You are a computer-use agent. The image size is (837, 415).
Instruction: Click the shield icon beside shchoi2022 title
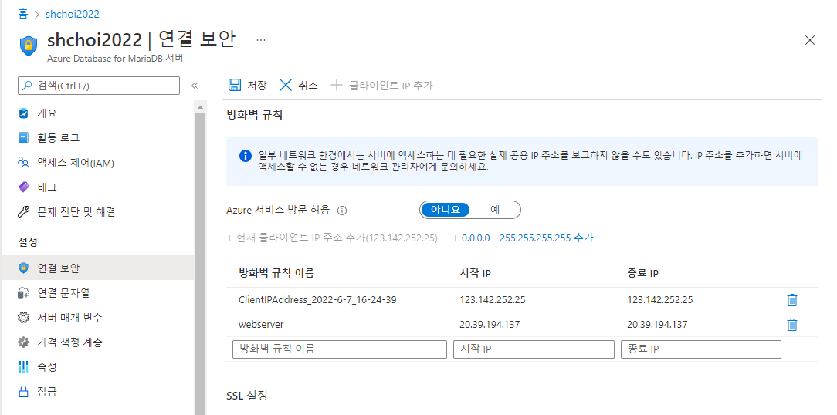[29, 46]
